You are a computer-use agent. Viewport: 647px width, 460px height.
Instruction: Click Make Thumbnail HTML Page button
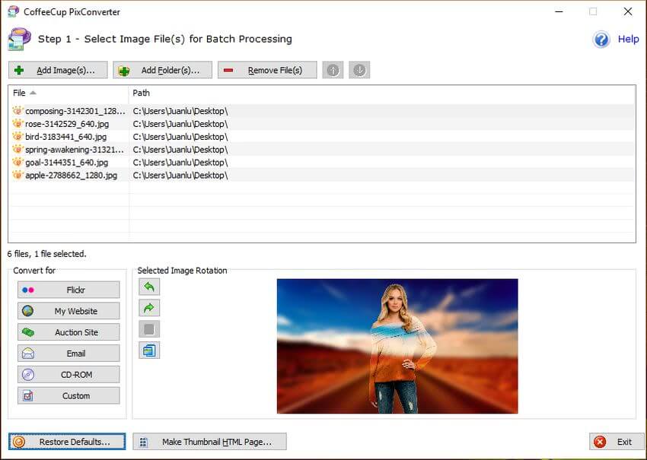click(209, 442)
